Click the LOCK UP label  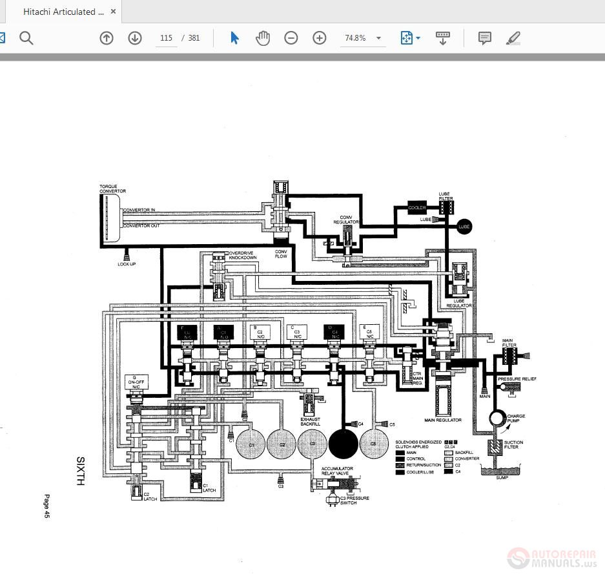pyautogui.click(x=127, y=264)
